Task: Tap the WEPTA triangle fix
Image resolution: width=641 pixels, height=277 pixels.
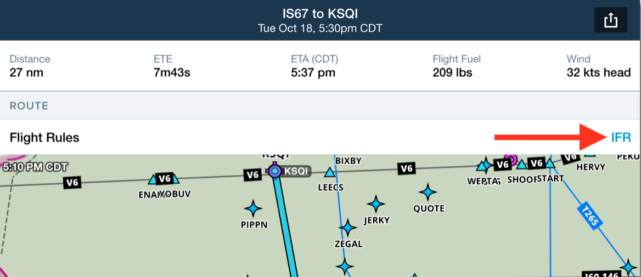Action: (482, 167)
